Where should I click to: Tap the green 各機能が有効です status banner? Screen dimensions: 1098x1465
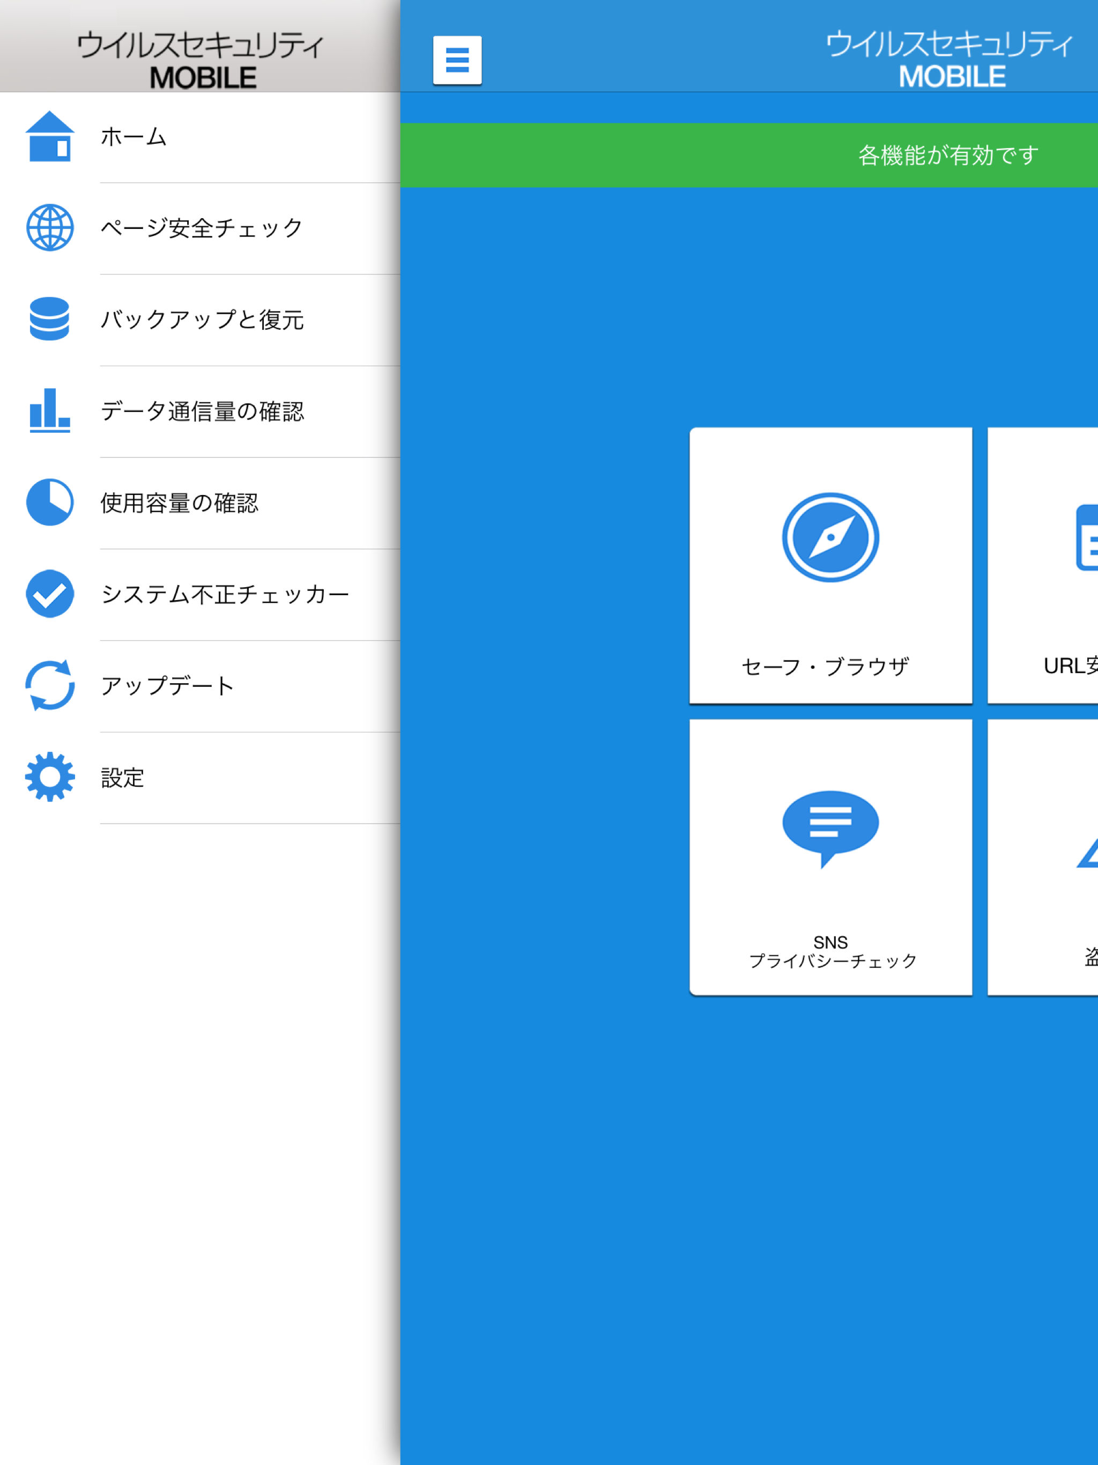(x=749, y=155)
